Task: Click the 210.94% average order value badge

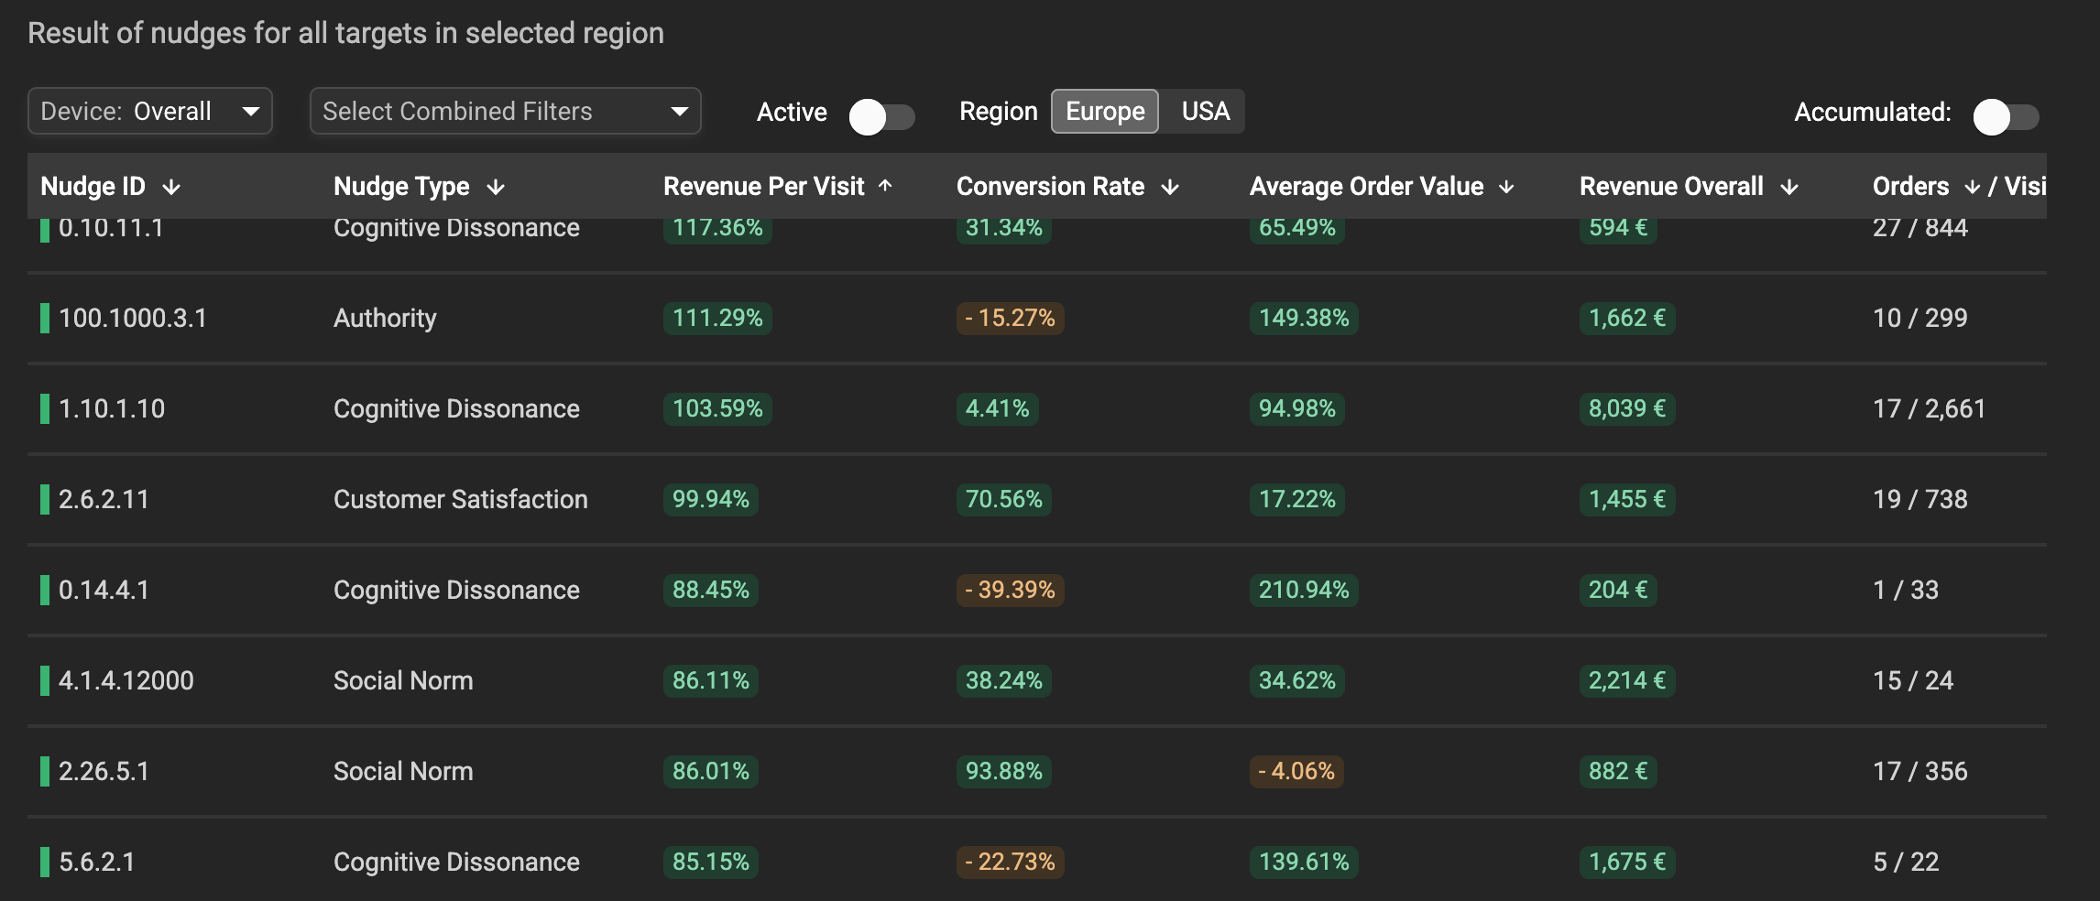Action: pos(1304,590)
